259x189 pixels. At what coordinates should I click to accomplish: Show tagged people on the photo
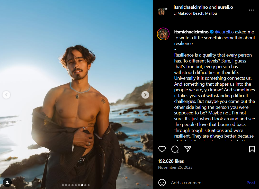click(x=7, y=182)
